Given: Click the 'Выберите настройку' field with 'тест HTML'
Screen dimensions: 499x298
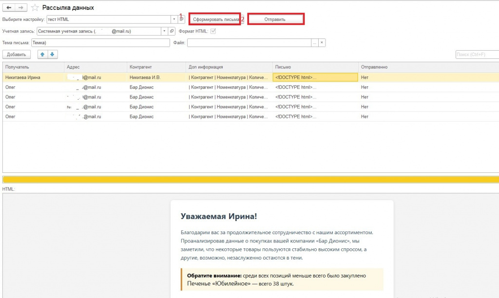Looking at the screenshot, I should pyautogui.click(x=109, y=19).
